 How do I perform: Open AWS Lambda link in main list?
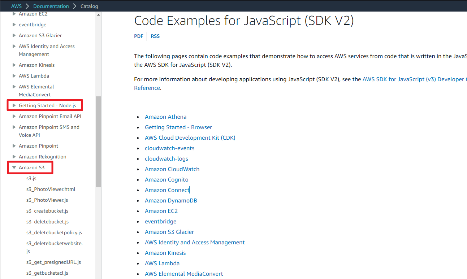click(162, 263)
